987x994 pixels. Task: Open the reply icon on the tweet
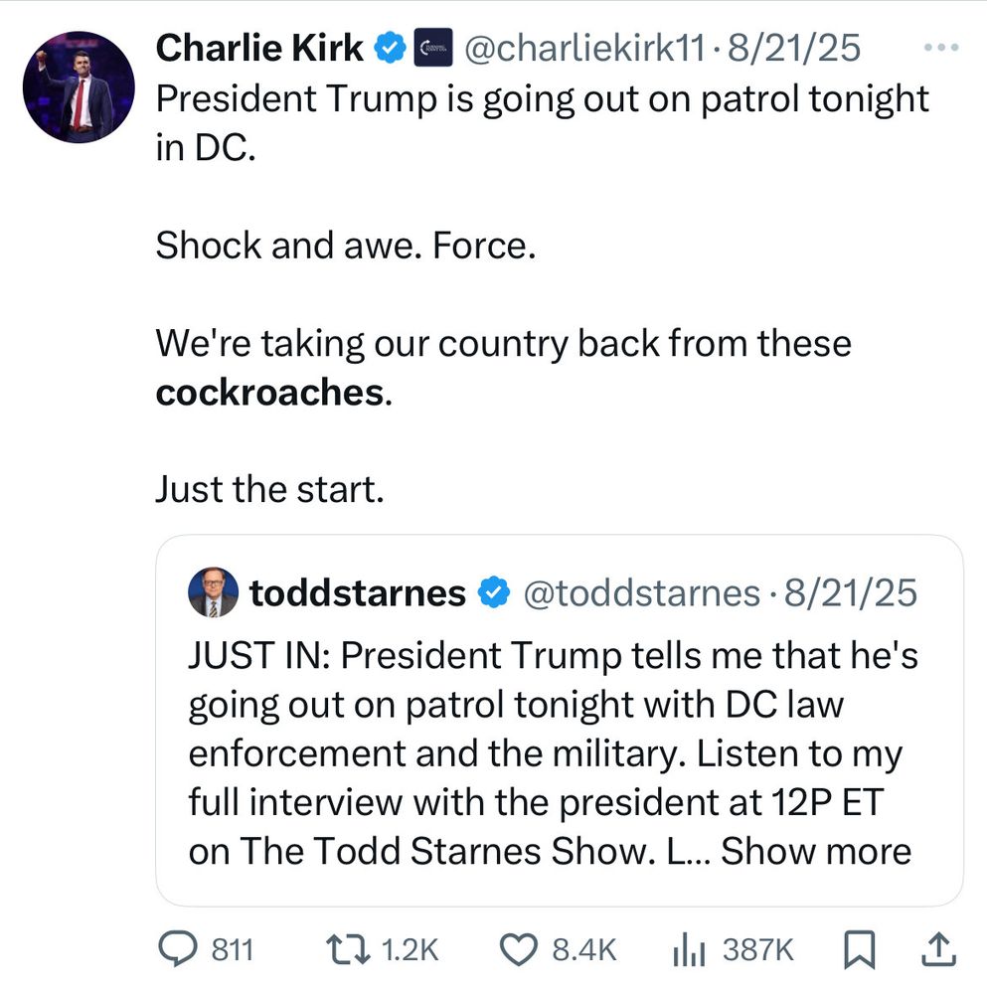178,949
